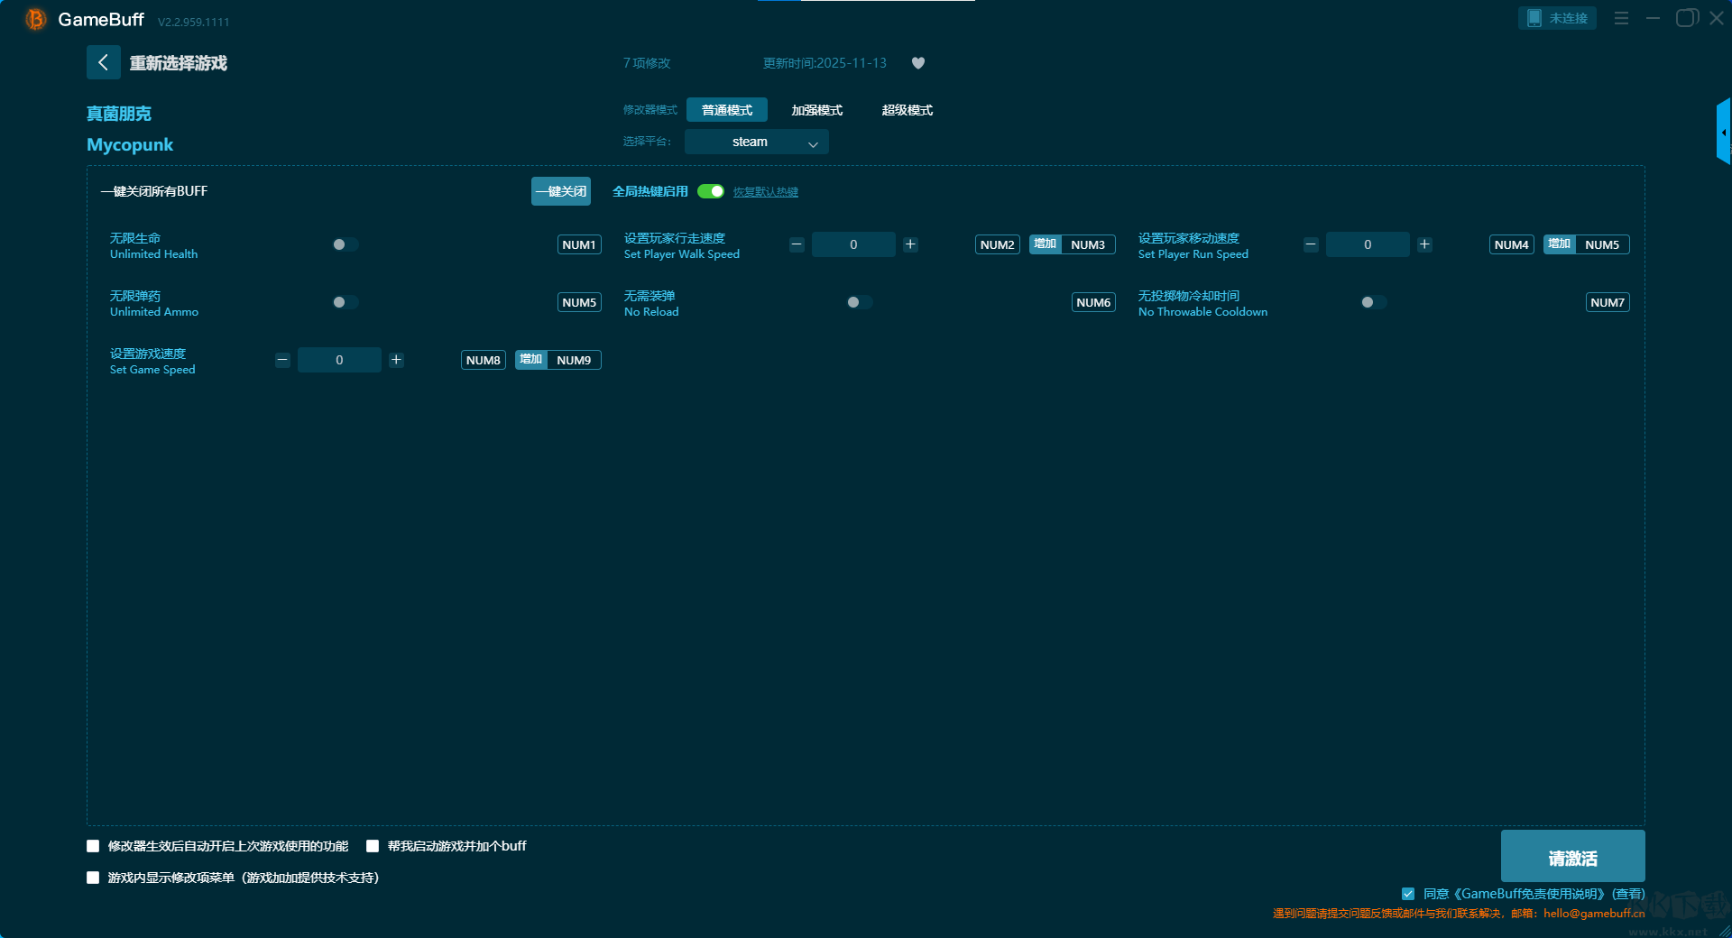This screenshot has height=938, width=1732.
Task: Enable the No Reload toggle
Action: point(859,302)
